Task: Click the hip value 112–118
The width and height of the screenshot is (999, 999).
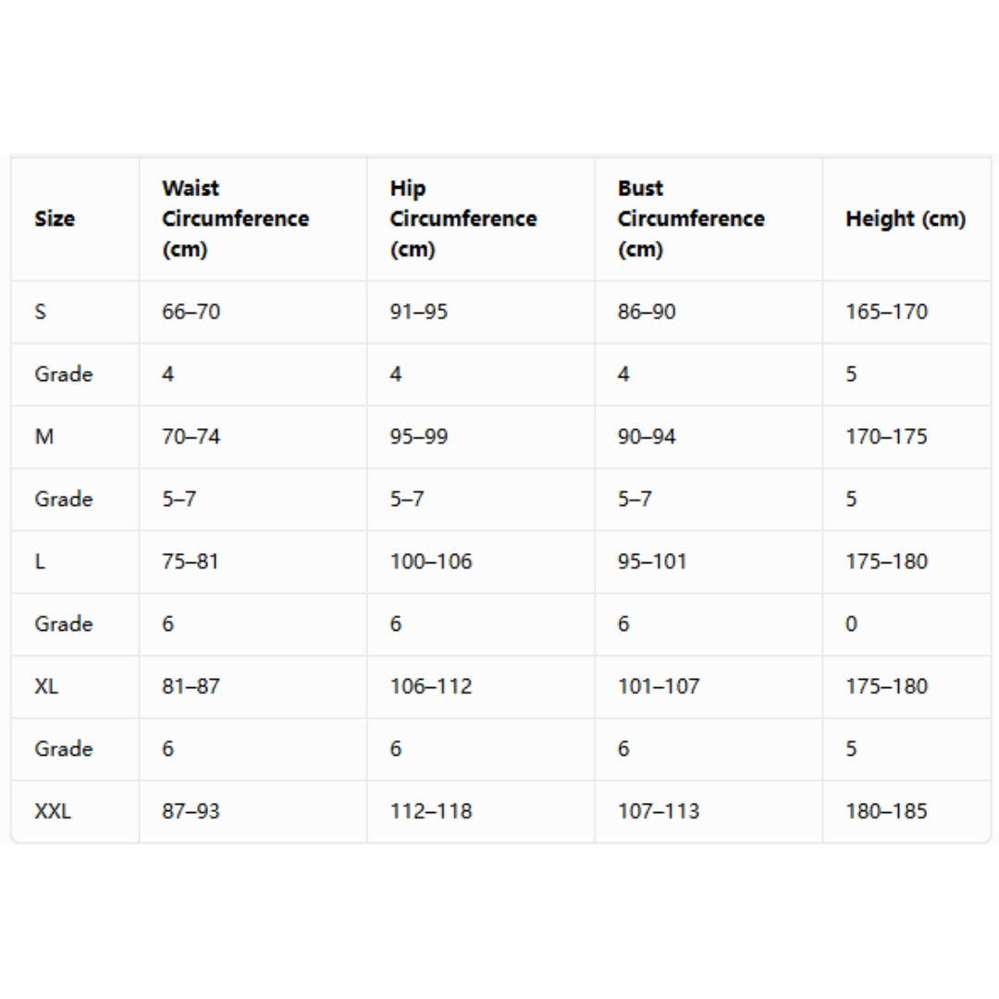Action: (431, 811)
